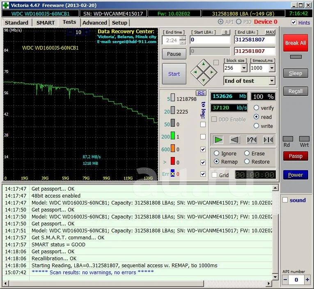
Task: Click the right arrow on the diamond navigator
Action: (212, 72)
